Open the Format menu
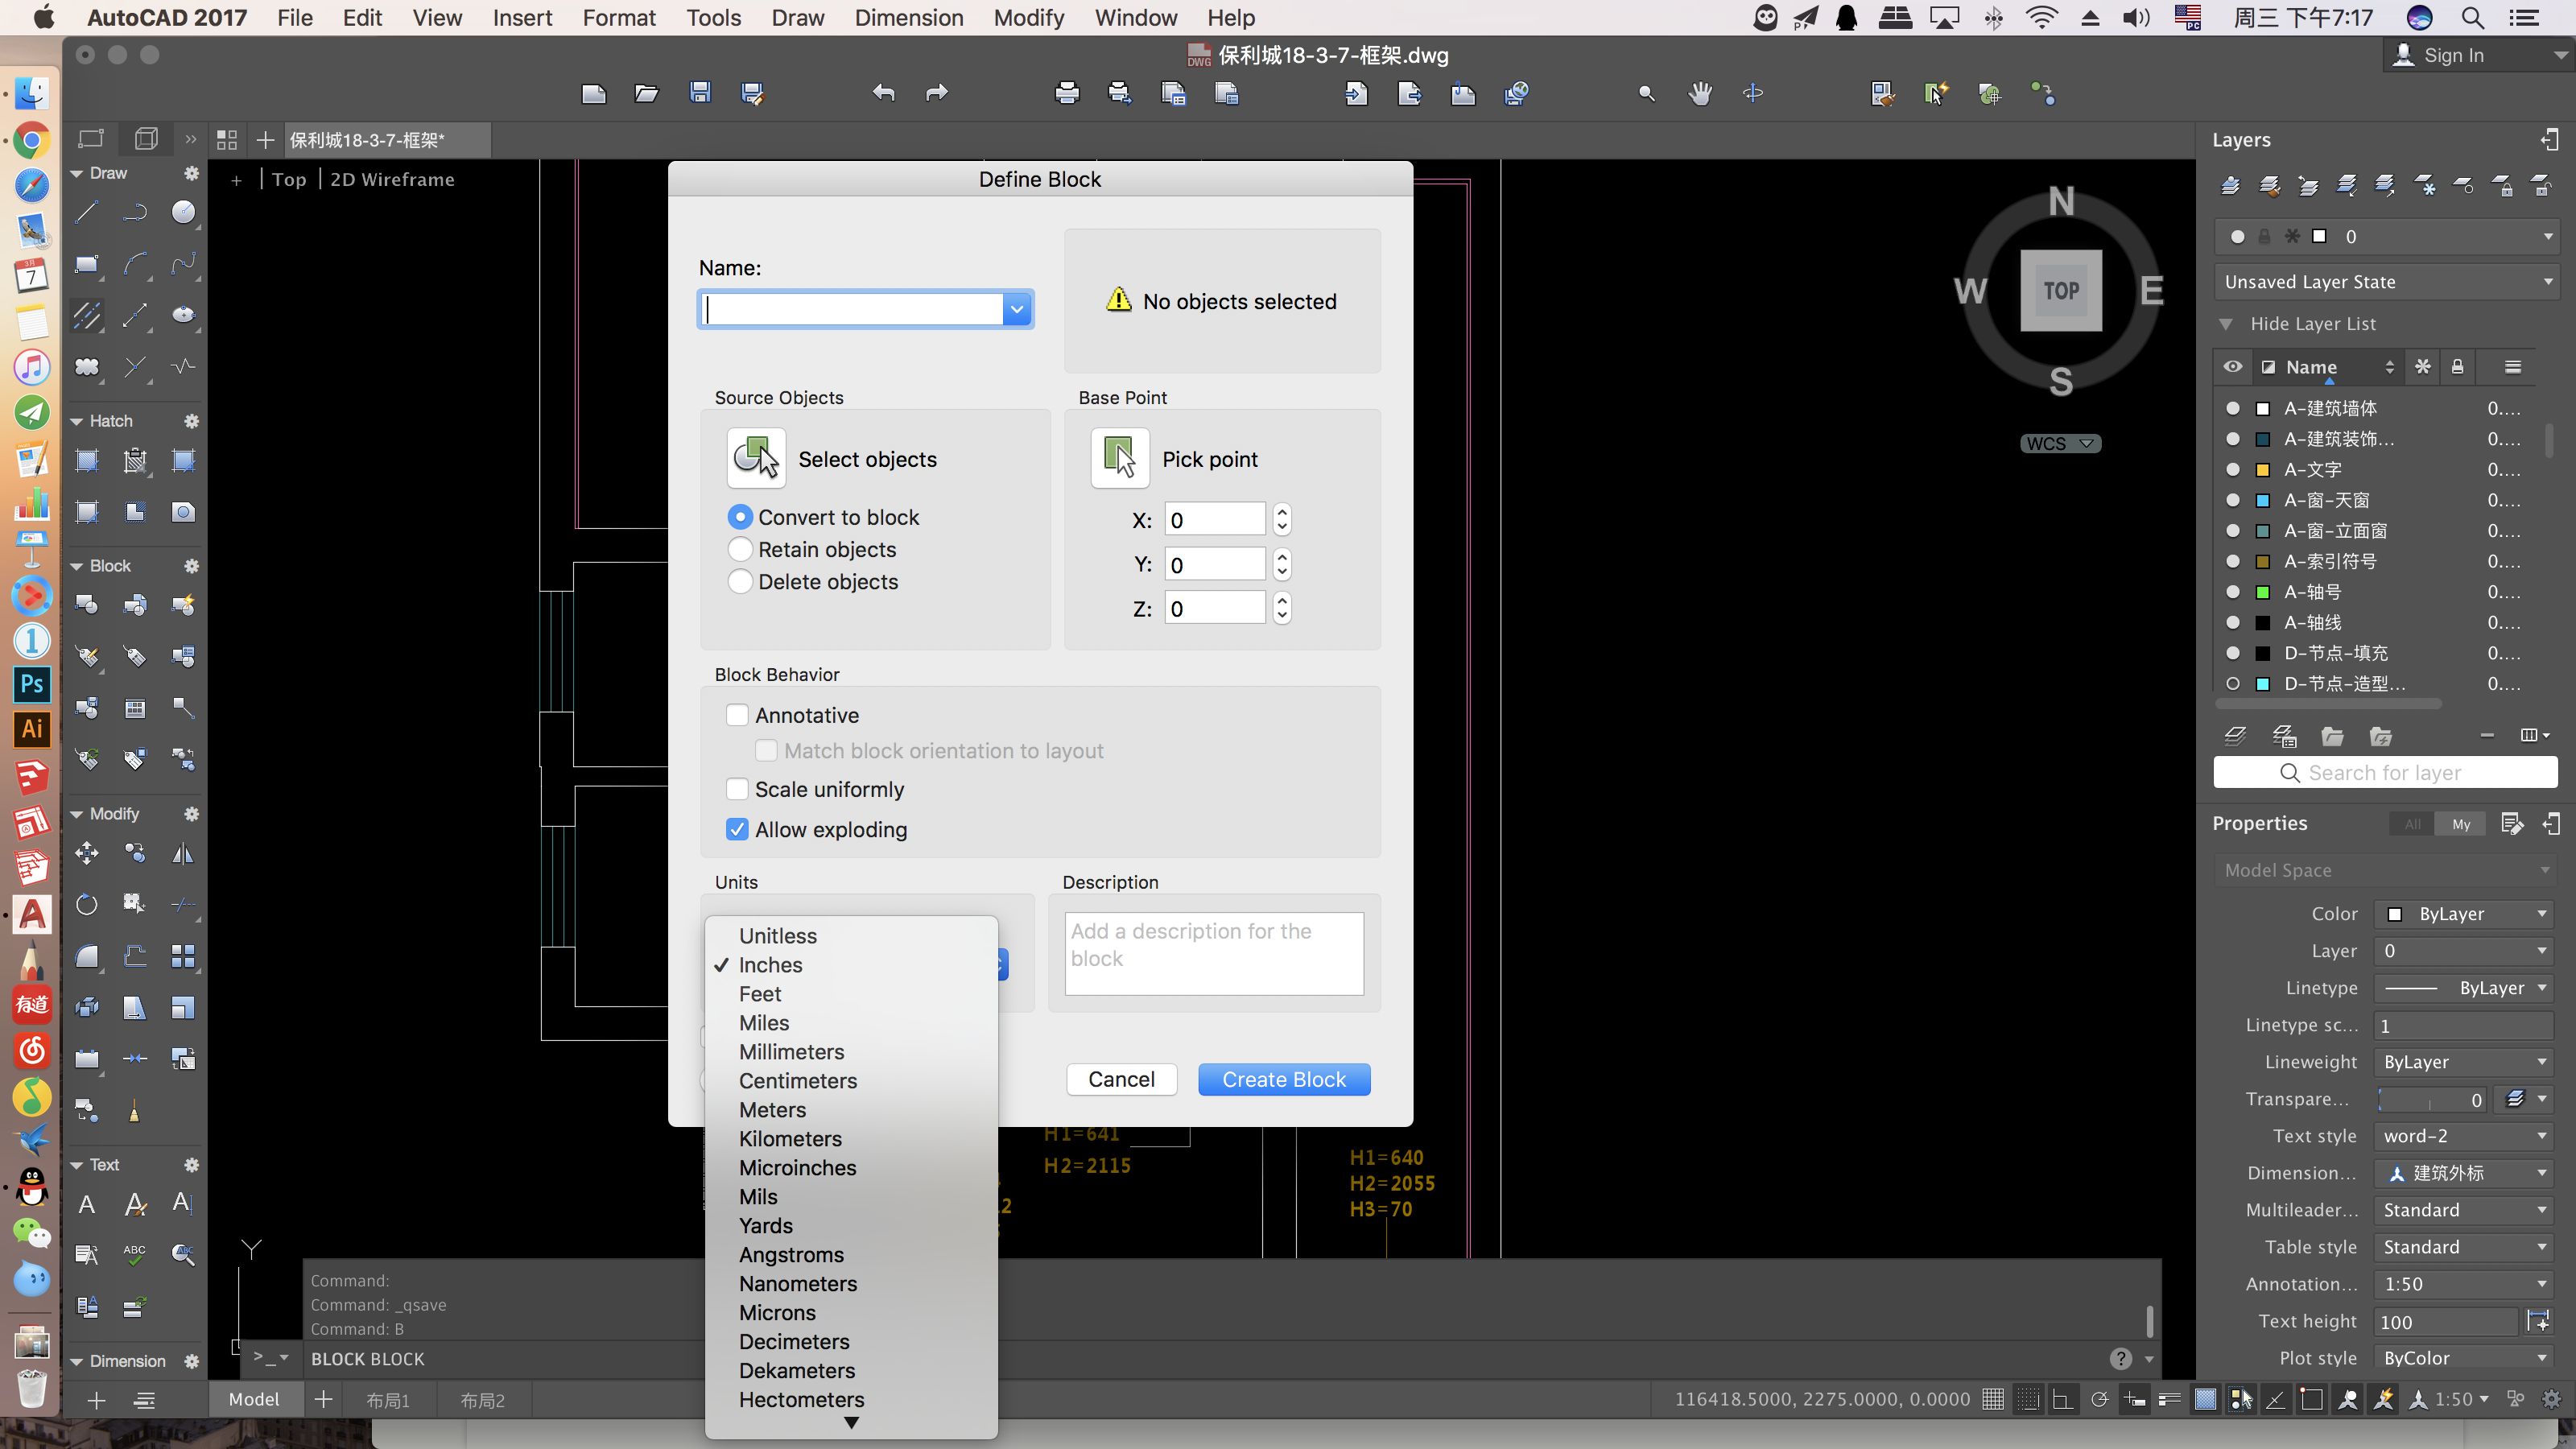The height and width of the screenshot is (1449, 2576). (619, 18)
